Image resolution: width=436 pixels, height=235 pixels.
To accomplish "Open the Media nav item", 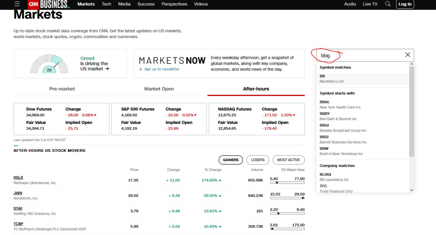I will (x=124, y=4).
